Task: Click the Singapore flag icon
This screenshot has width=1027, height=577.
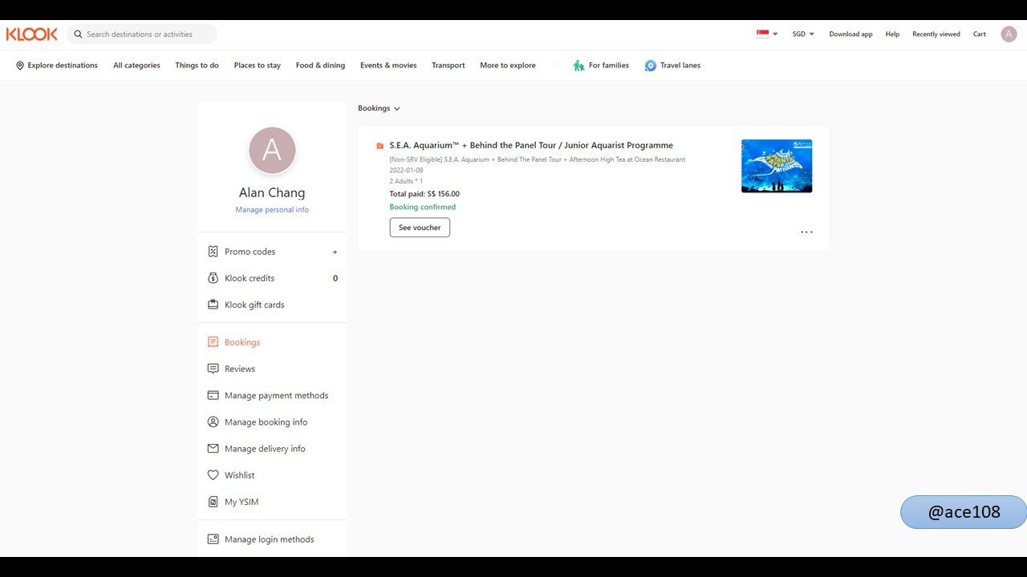Action: tap(763, 34)
